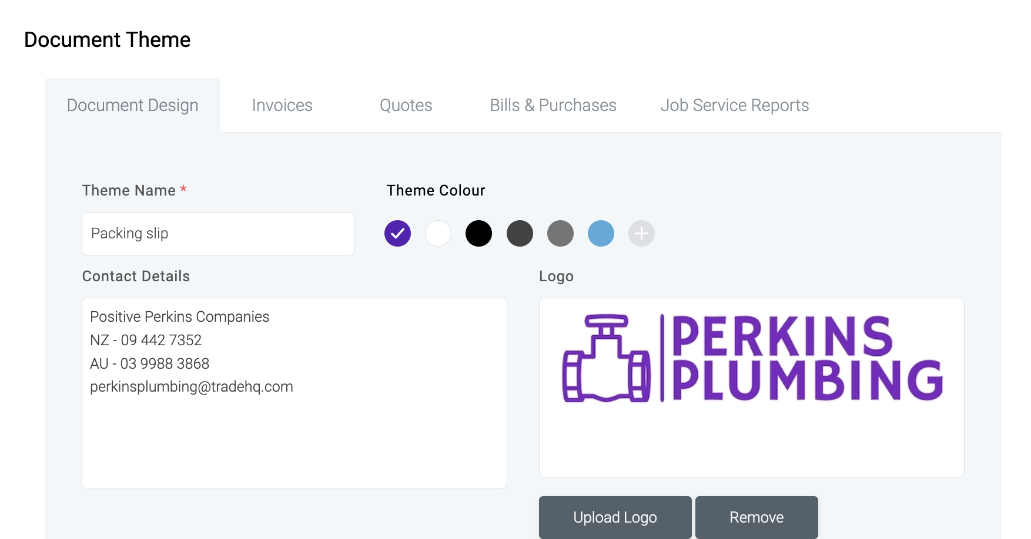This screenshot has height=539, width=1031.
Task: Choose the medium gray theme colour
Action: click(x=560, y=234)
